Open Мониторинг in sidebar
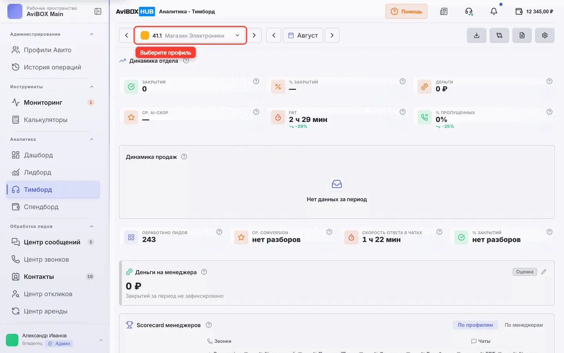564x353 pixels. click(53, 102)
